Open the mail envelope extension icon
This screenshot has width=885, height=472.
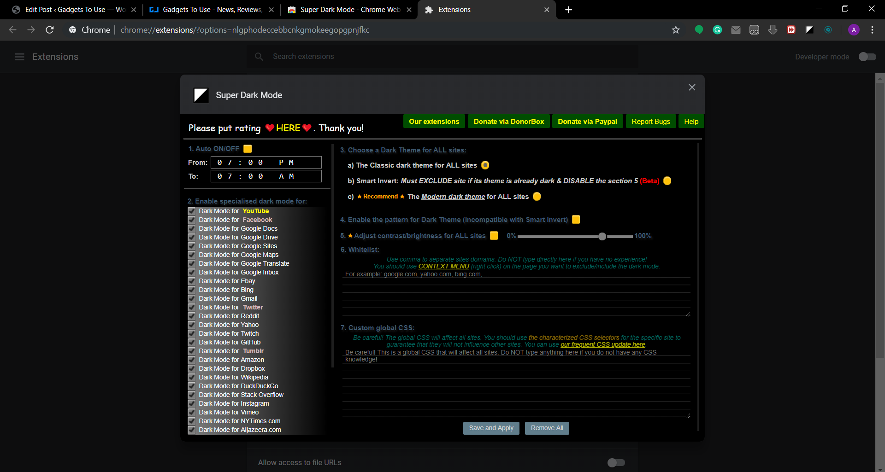[736, 30]
